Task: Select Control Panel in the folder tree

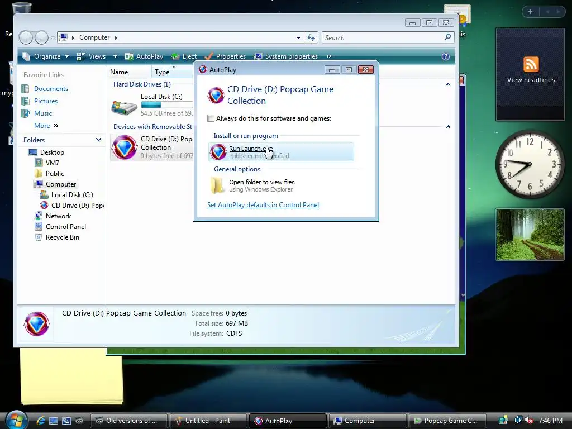Action: 66,227
